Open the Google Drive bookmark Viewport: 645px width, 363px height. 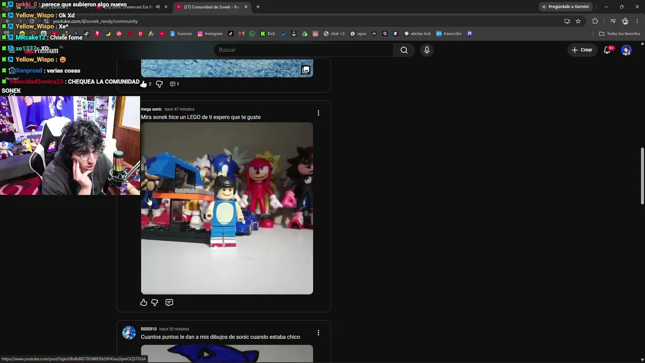305,34
